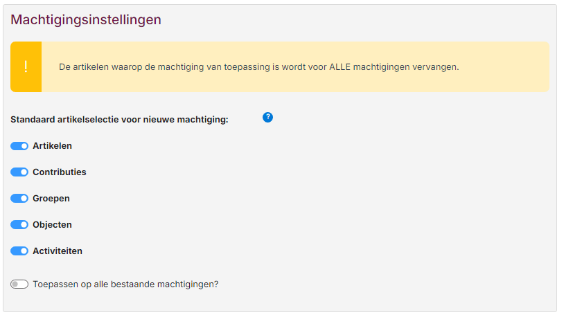Disable the Artikelen toggle switch

click(x=19, y=146)
